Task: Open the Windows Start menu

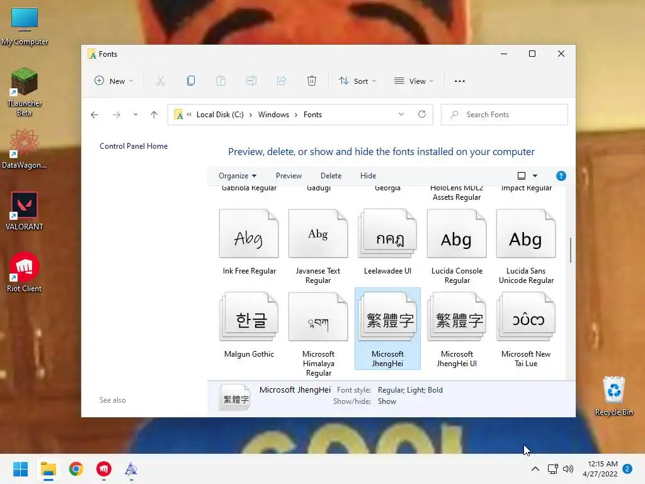Action: coord(20,469)
